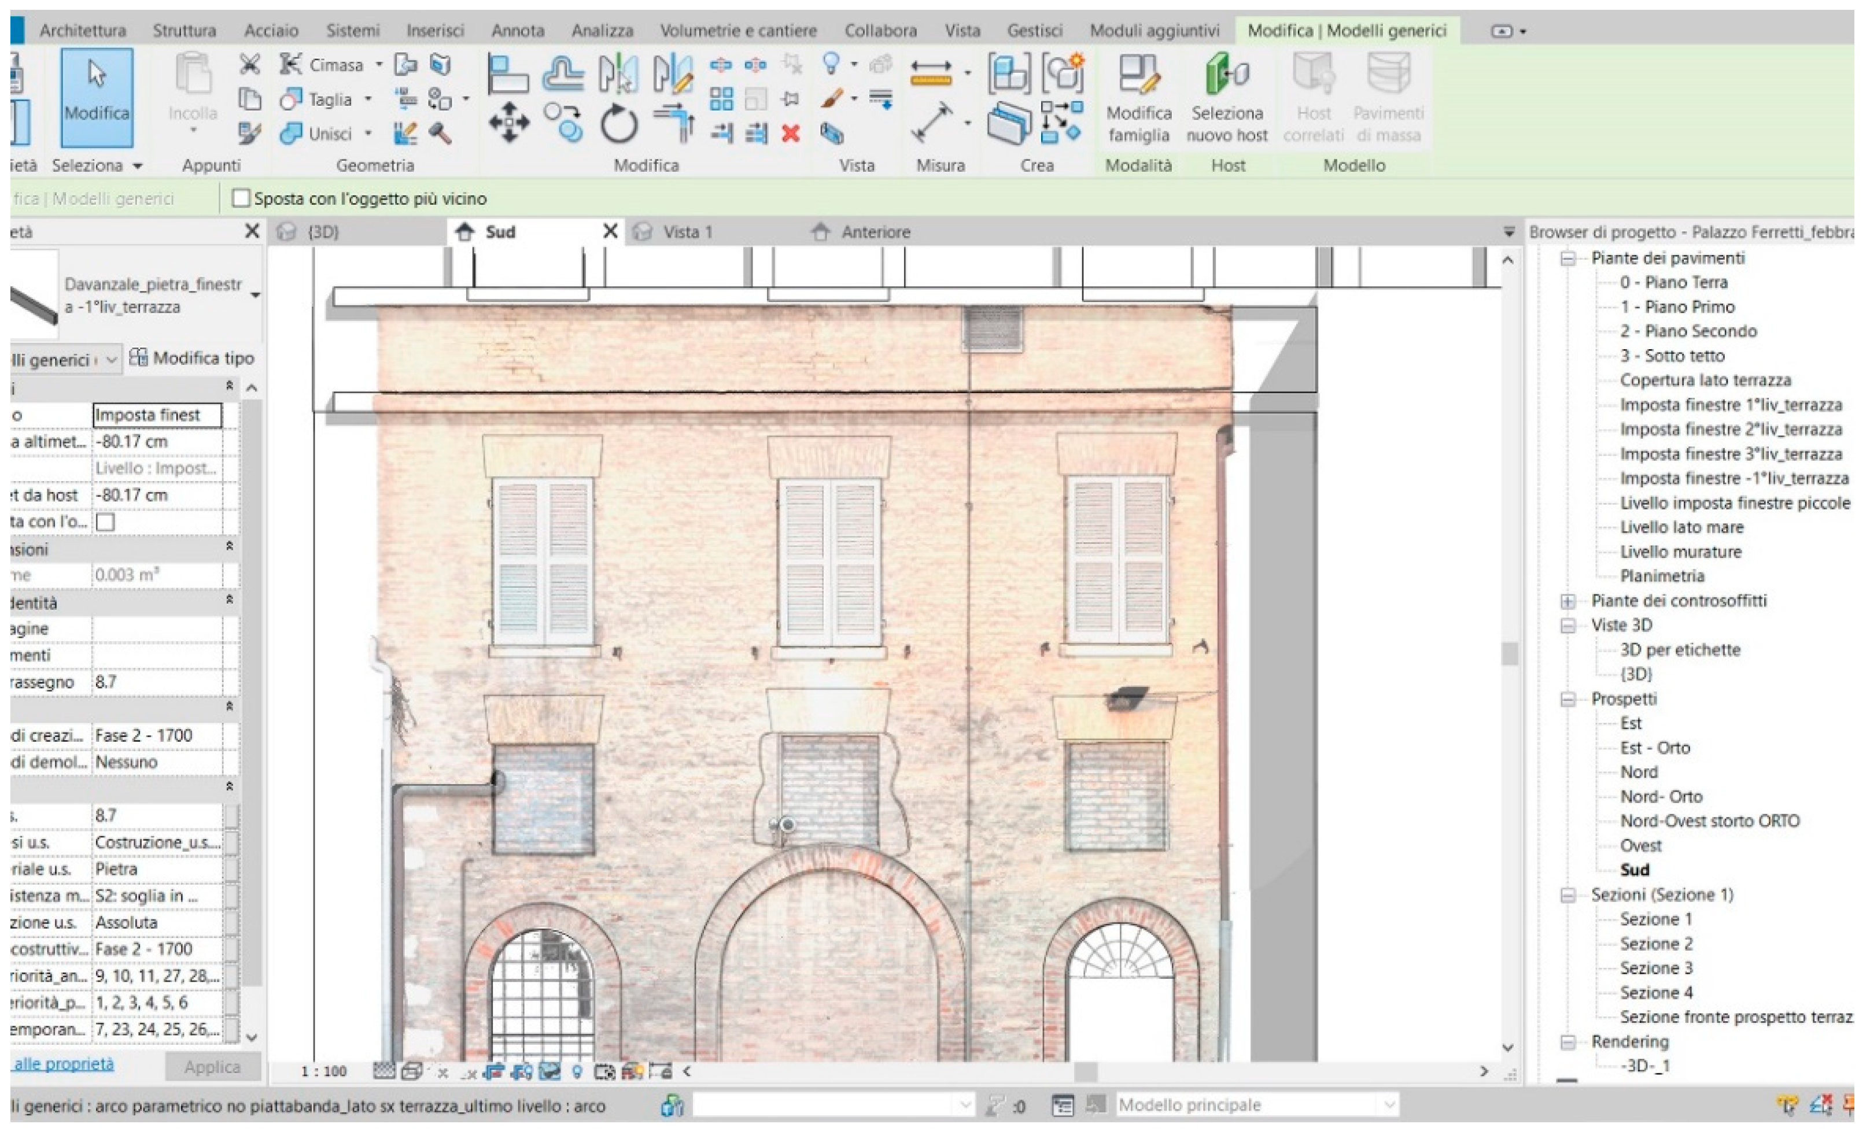Open Ovest elevation in project browser

pyautogui.click(x=1640, y=846)
